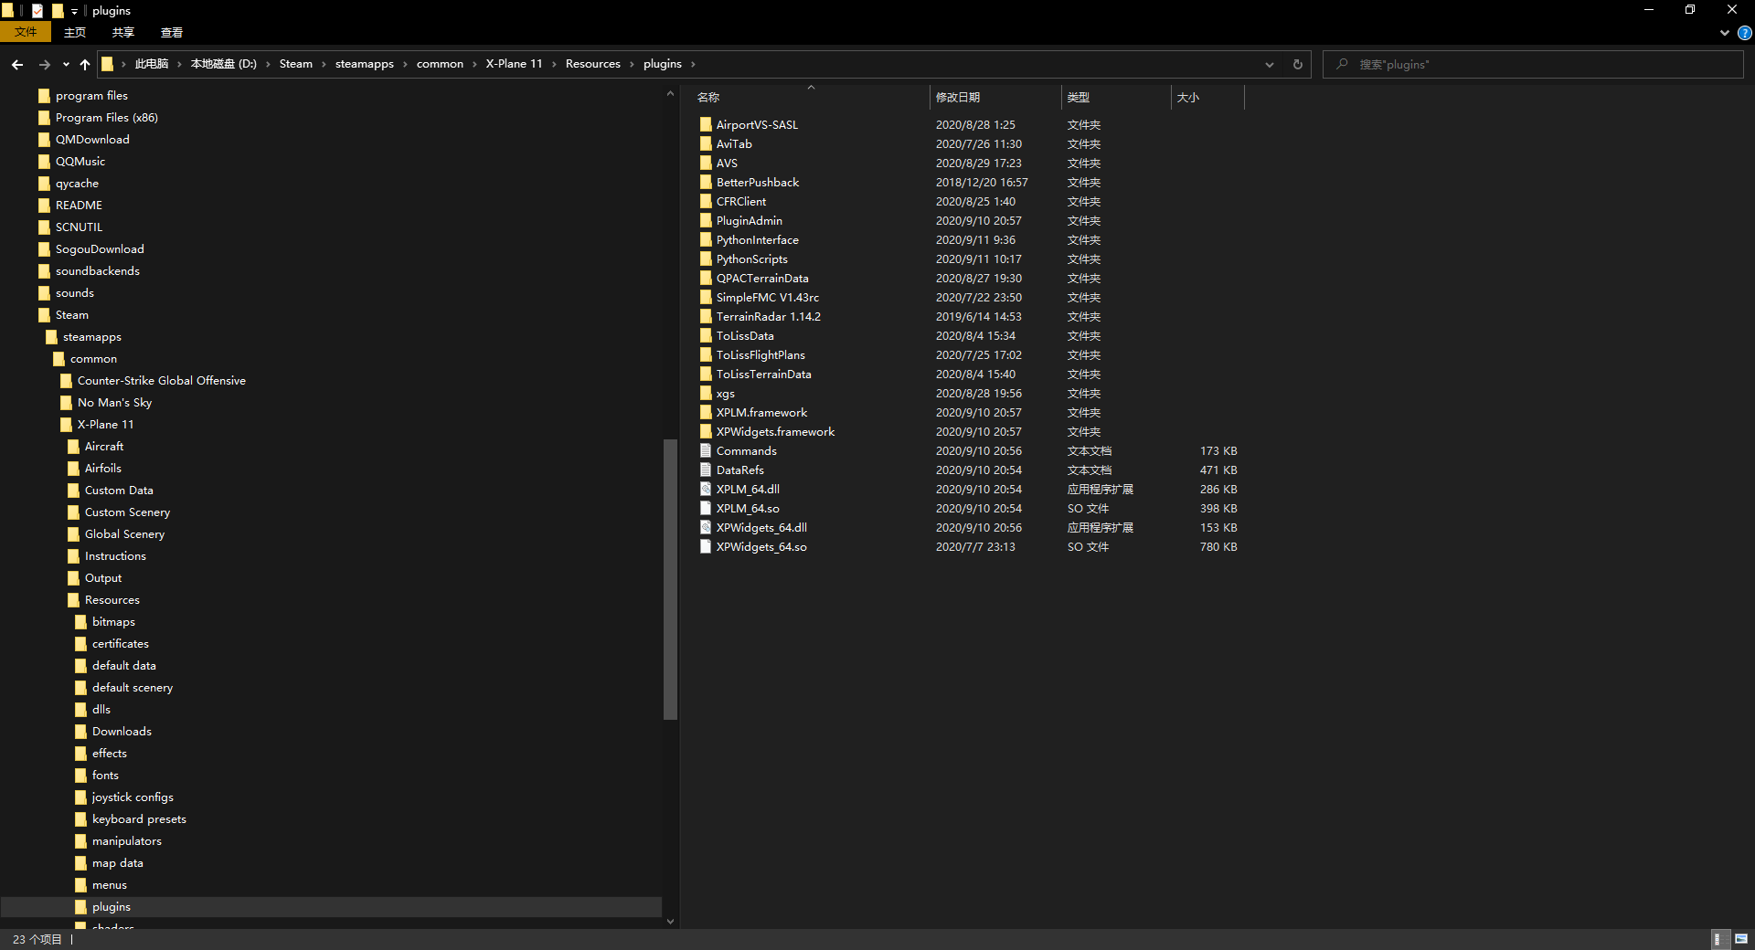Open the Help question mark icon
Screen dimensions: 1755x950
(x=1744, y=33)
